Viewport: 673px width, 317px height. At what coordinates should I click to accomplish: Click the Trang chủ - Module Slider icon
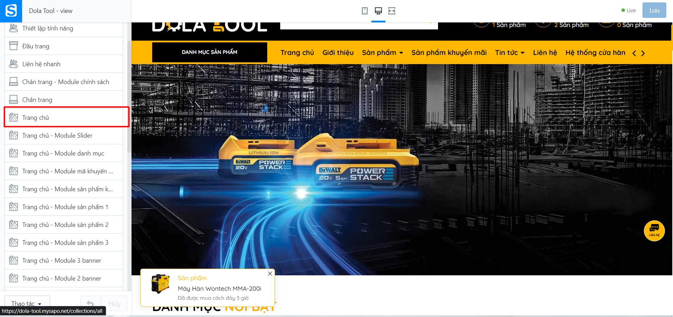13,135
